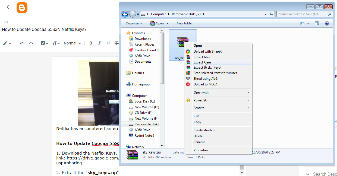This screenshot has width=337, height=176.
Task: Open Documents in the navigation pane
Action: coord(140,62)
